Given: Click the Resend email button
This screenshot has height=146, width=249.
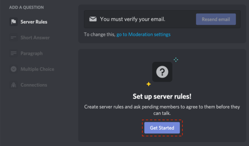Looking at the screenshot, I should [x=216, y=19].
